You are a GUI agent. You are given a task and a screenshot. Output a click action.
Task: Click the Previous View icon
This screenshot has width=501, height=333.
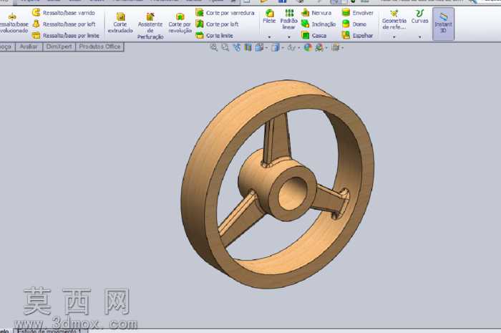click(x=237, y=47)
